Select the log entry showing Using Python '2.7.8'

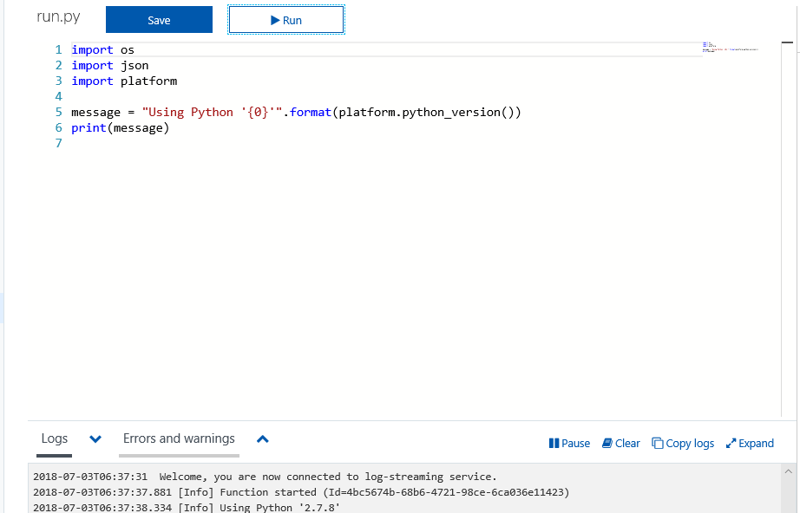[185, 507]
